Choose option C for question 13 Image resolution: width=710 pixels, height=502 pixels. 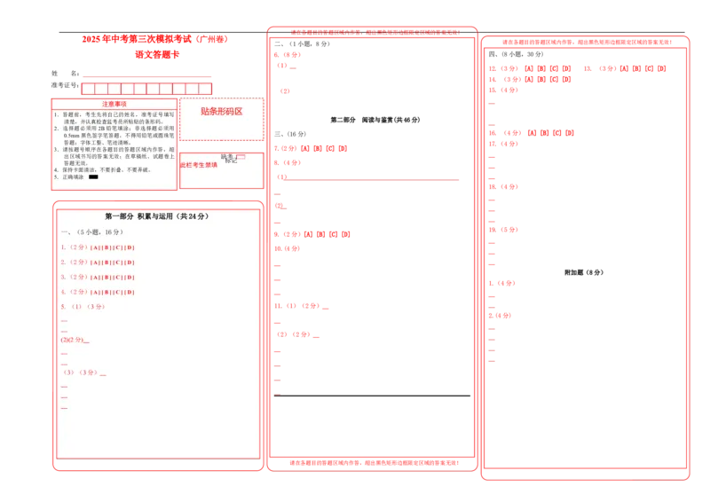pyautogui.click(x=650, y=69)
